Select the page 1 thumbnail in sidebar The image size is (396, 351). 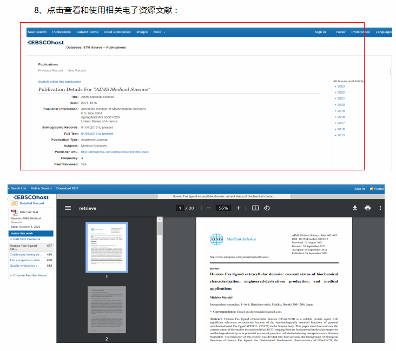click(x=107, y=247)
